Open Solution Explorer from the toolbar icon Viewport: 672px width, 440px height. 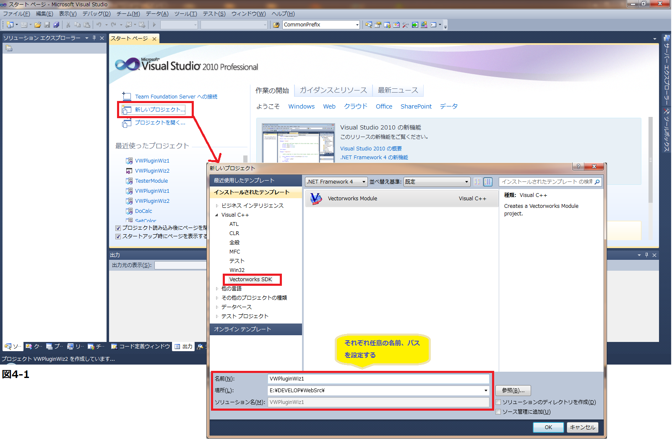(369, 25)
